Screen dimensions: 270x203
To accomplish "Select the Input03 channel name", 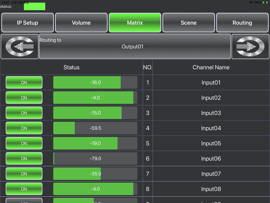I will click(x=211, y=113).
